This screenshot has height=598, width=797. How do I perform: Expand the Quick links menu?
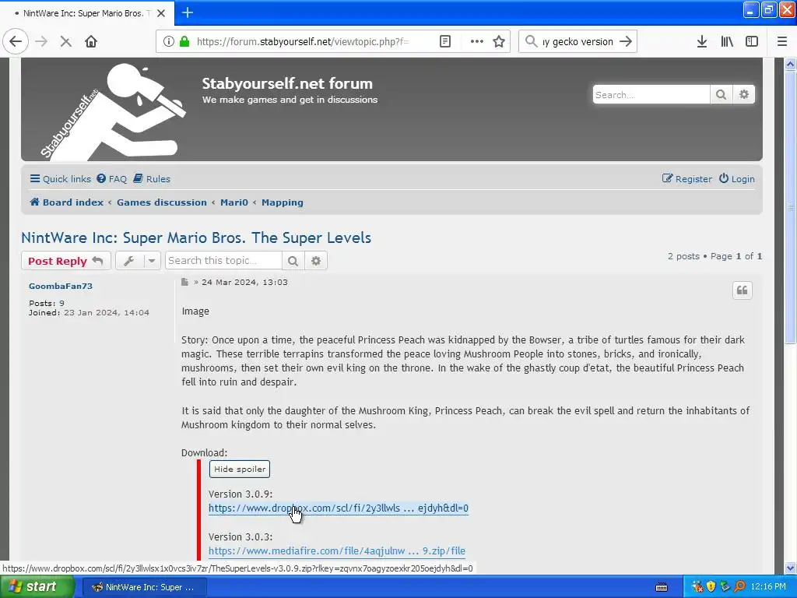(60, 179)
